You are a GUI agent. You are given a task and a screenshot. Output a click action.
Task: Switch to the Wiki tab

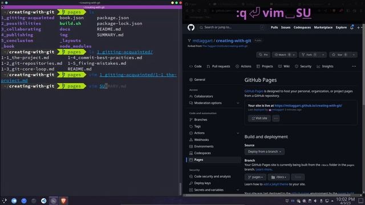[284, 67]
